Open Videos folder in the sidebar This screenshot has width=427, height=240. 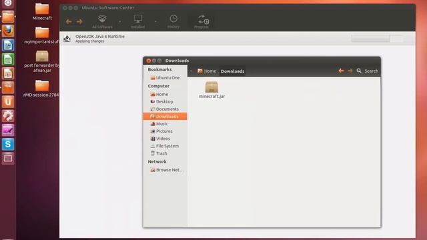(x=160, y=138)
